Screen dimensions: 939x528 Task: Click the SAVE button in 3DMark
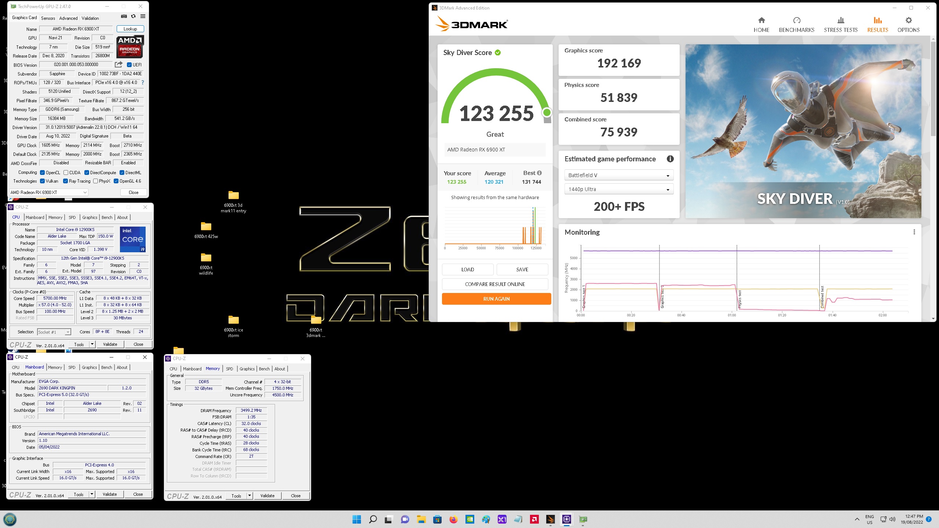point(522,269)
